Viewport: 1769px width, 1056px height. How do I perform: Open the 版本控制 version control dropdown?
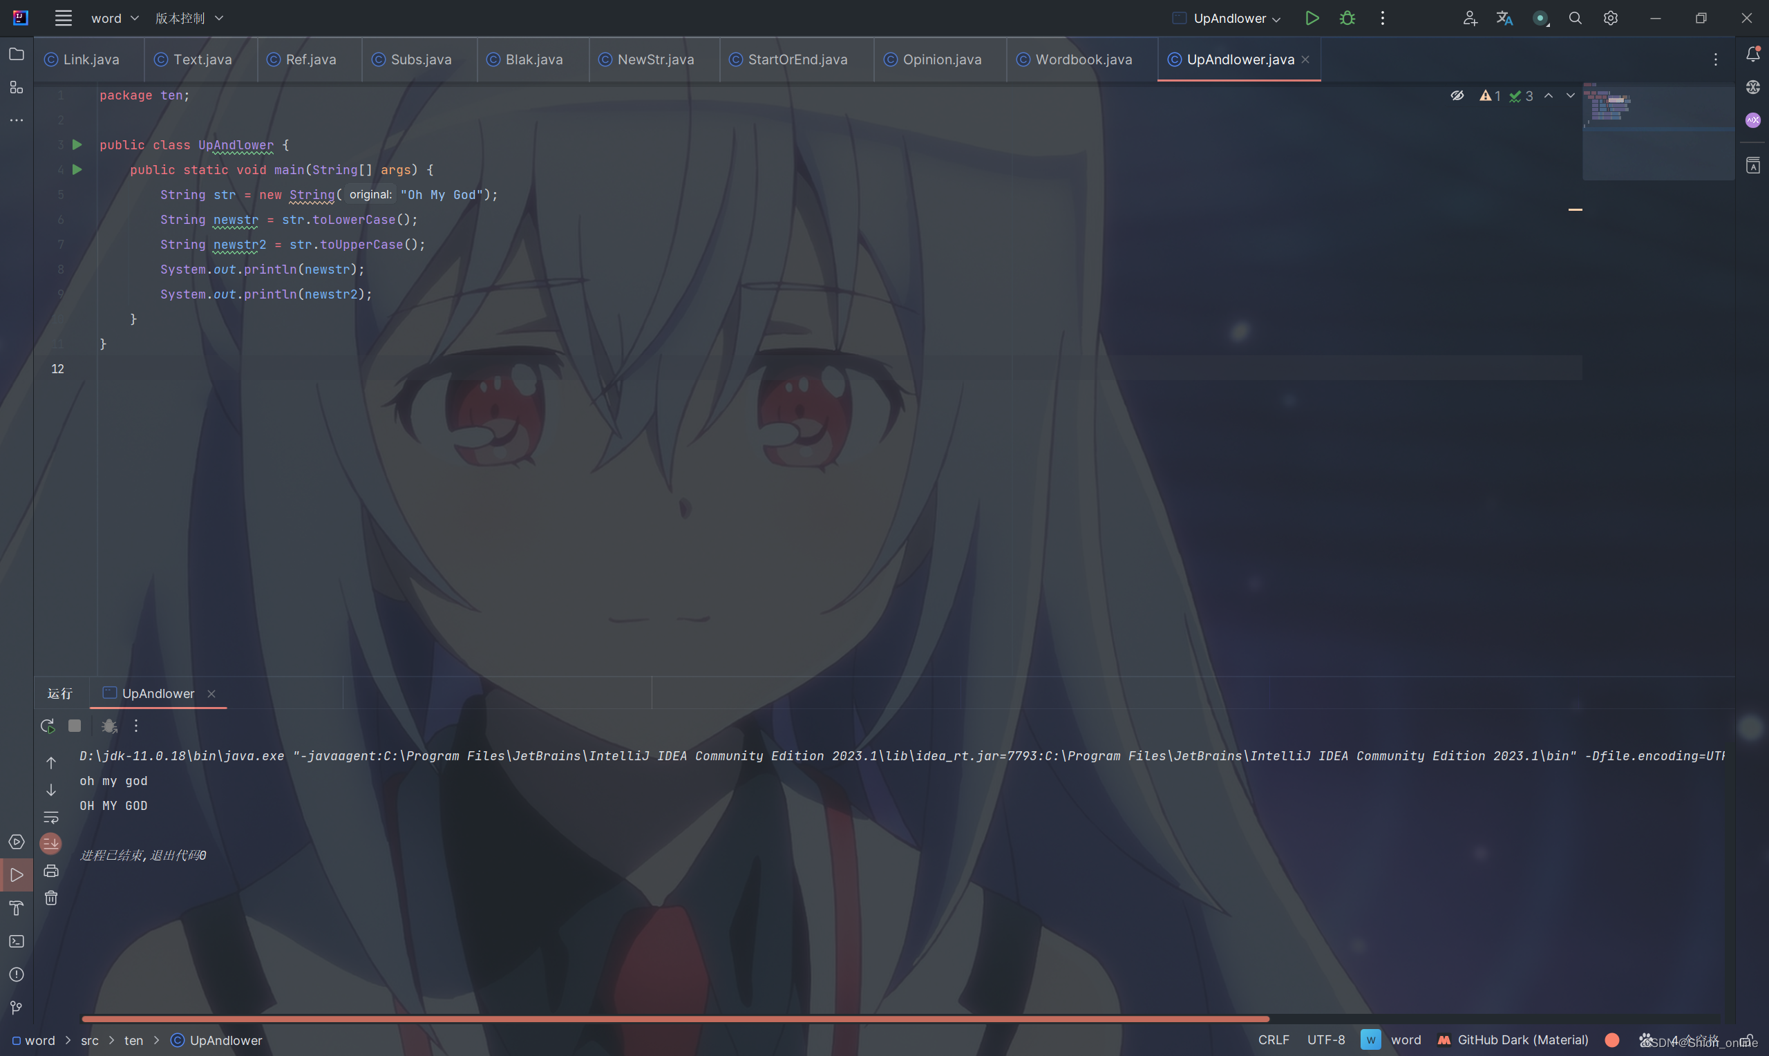189,18
